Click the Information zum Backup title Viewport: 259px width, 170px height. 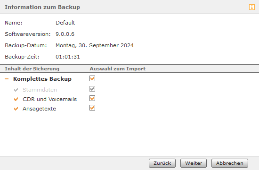point(42,7)
